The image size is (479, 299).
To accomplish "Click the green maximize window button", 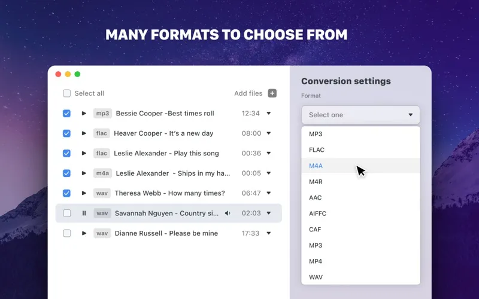I will (x=78, y=74).
